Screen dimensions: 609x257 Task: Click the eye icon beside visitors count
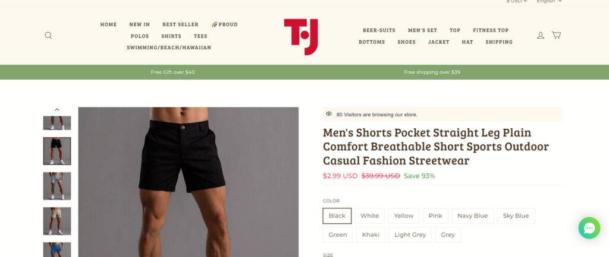point(328,114)
